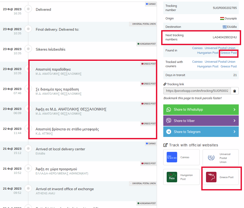Click timeline dot for Arrival at inward office
Screen dimensions: 244x208
[x=28, y=188]
